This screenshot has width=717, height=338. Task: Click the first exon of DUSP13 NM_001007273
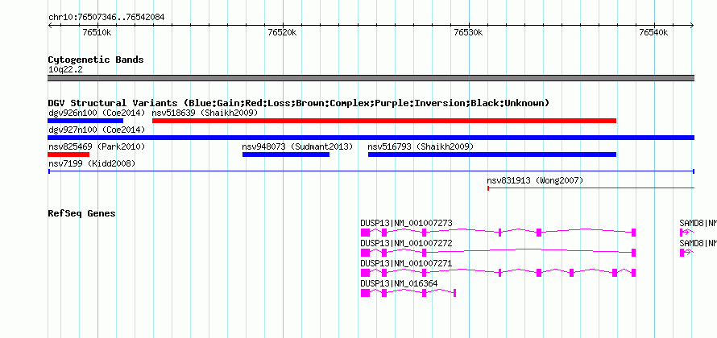point(365,233)
